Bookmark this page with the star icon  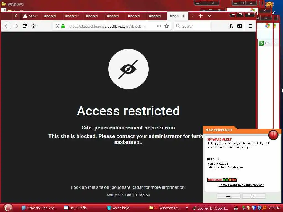[167, 26]
